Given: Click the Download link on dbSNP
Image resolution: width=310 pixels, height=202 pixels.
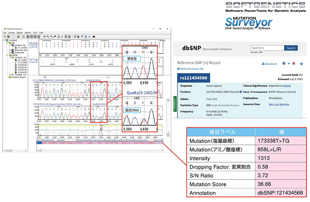Looking at the screenshot, I should point(269,64).
